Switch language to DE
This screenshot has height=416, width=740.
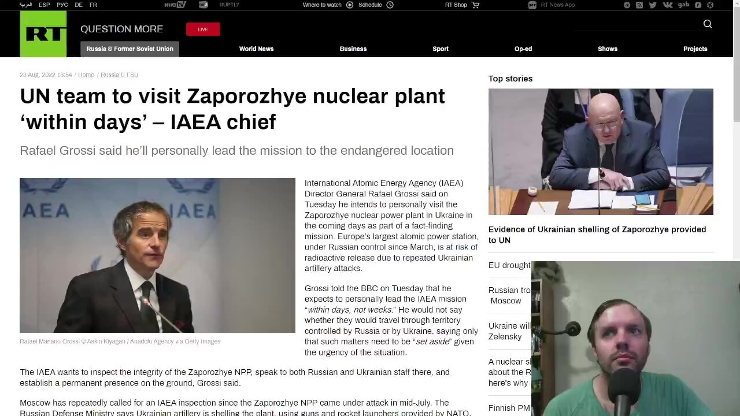point(79,5)
